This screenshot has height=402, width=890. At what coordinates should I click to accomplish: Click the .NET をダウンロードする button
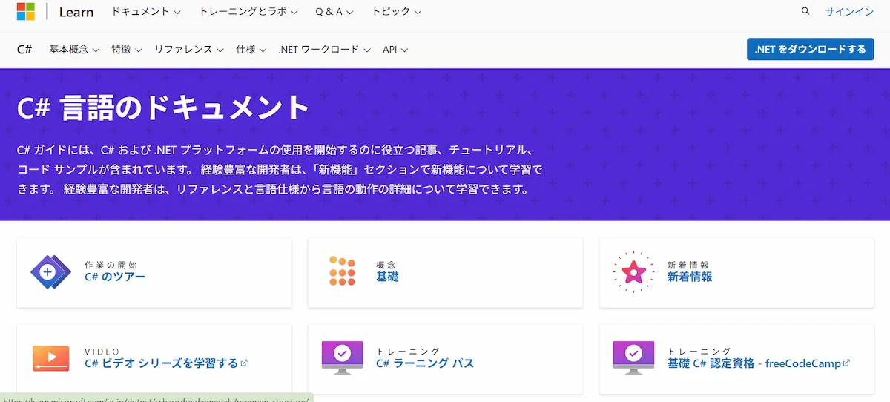(810, 50)
